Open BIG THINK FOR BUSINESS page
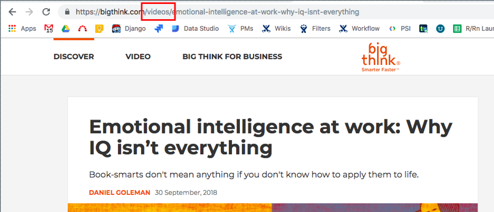 pos(232,57)
